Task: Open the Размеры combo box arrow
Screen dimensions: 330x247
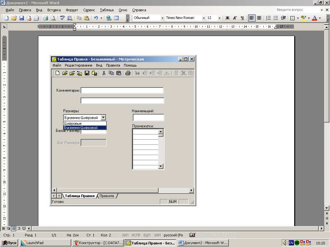Action: [103, 117]
